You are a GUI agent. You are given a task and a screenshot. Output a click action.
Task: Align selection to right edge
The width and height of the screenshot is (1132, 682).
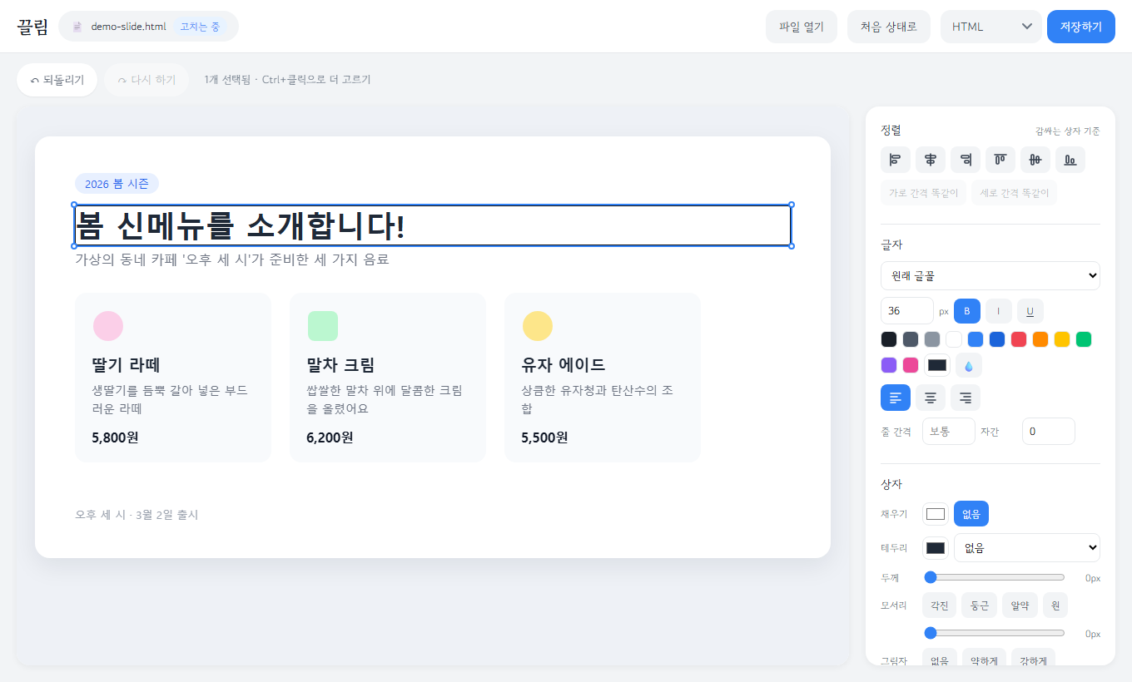pyautogui.click(x=966, y=159)
